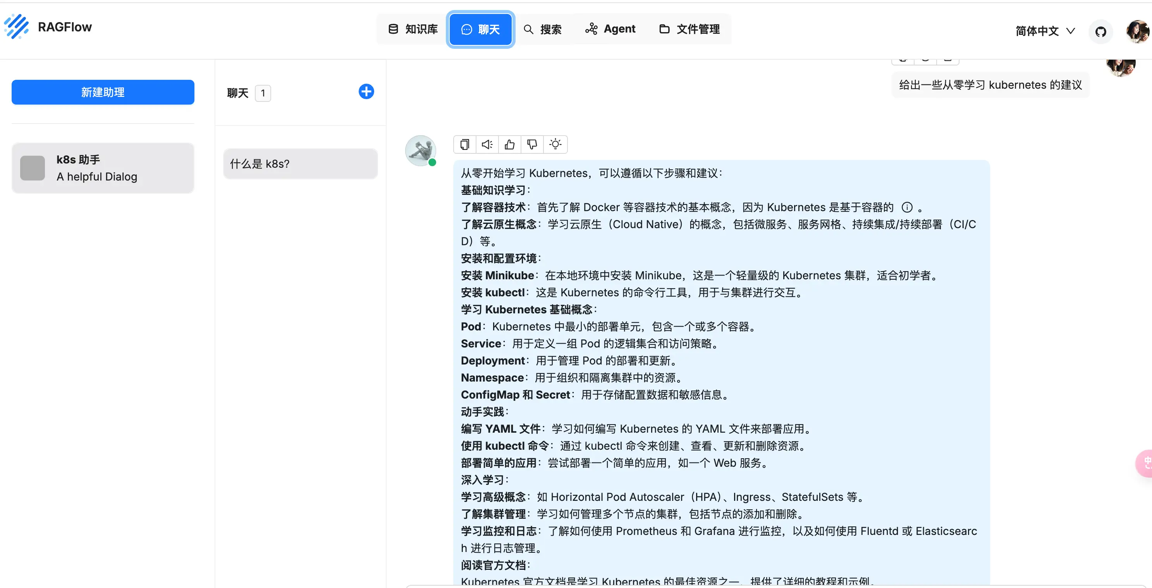Viewport: 1152px width, 588px height.
Task: Click the 学习监控和日志 line
Action: tap(719, 539)
